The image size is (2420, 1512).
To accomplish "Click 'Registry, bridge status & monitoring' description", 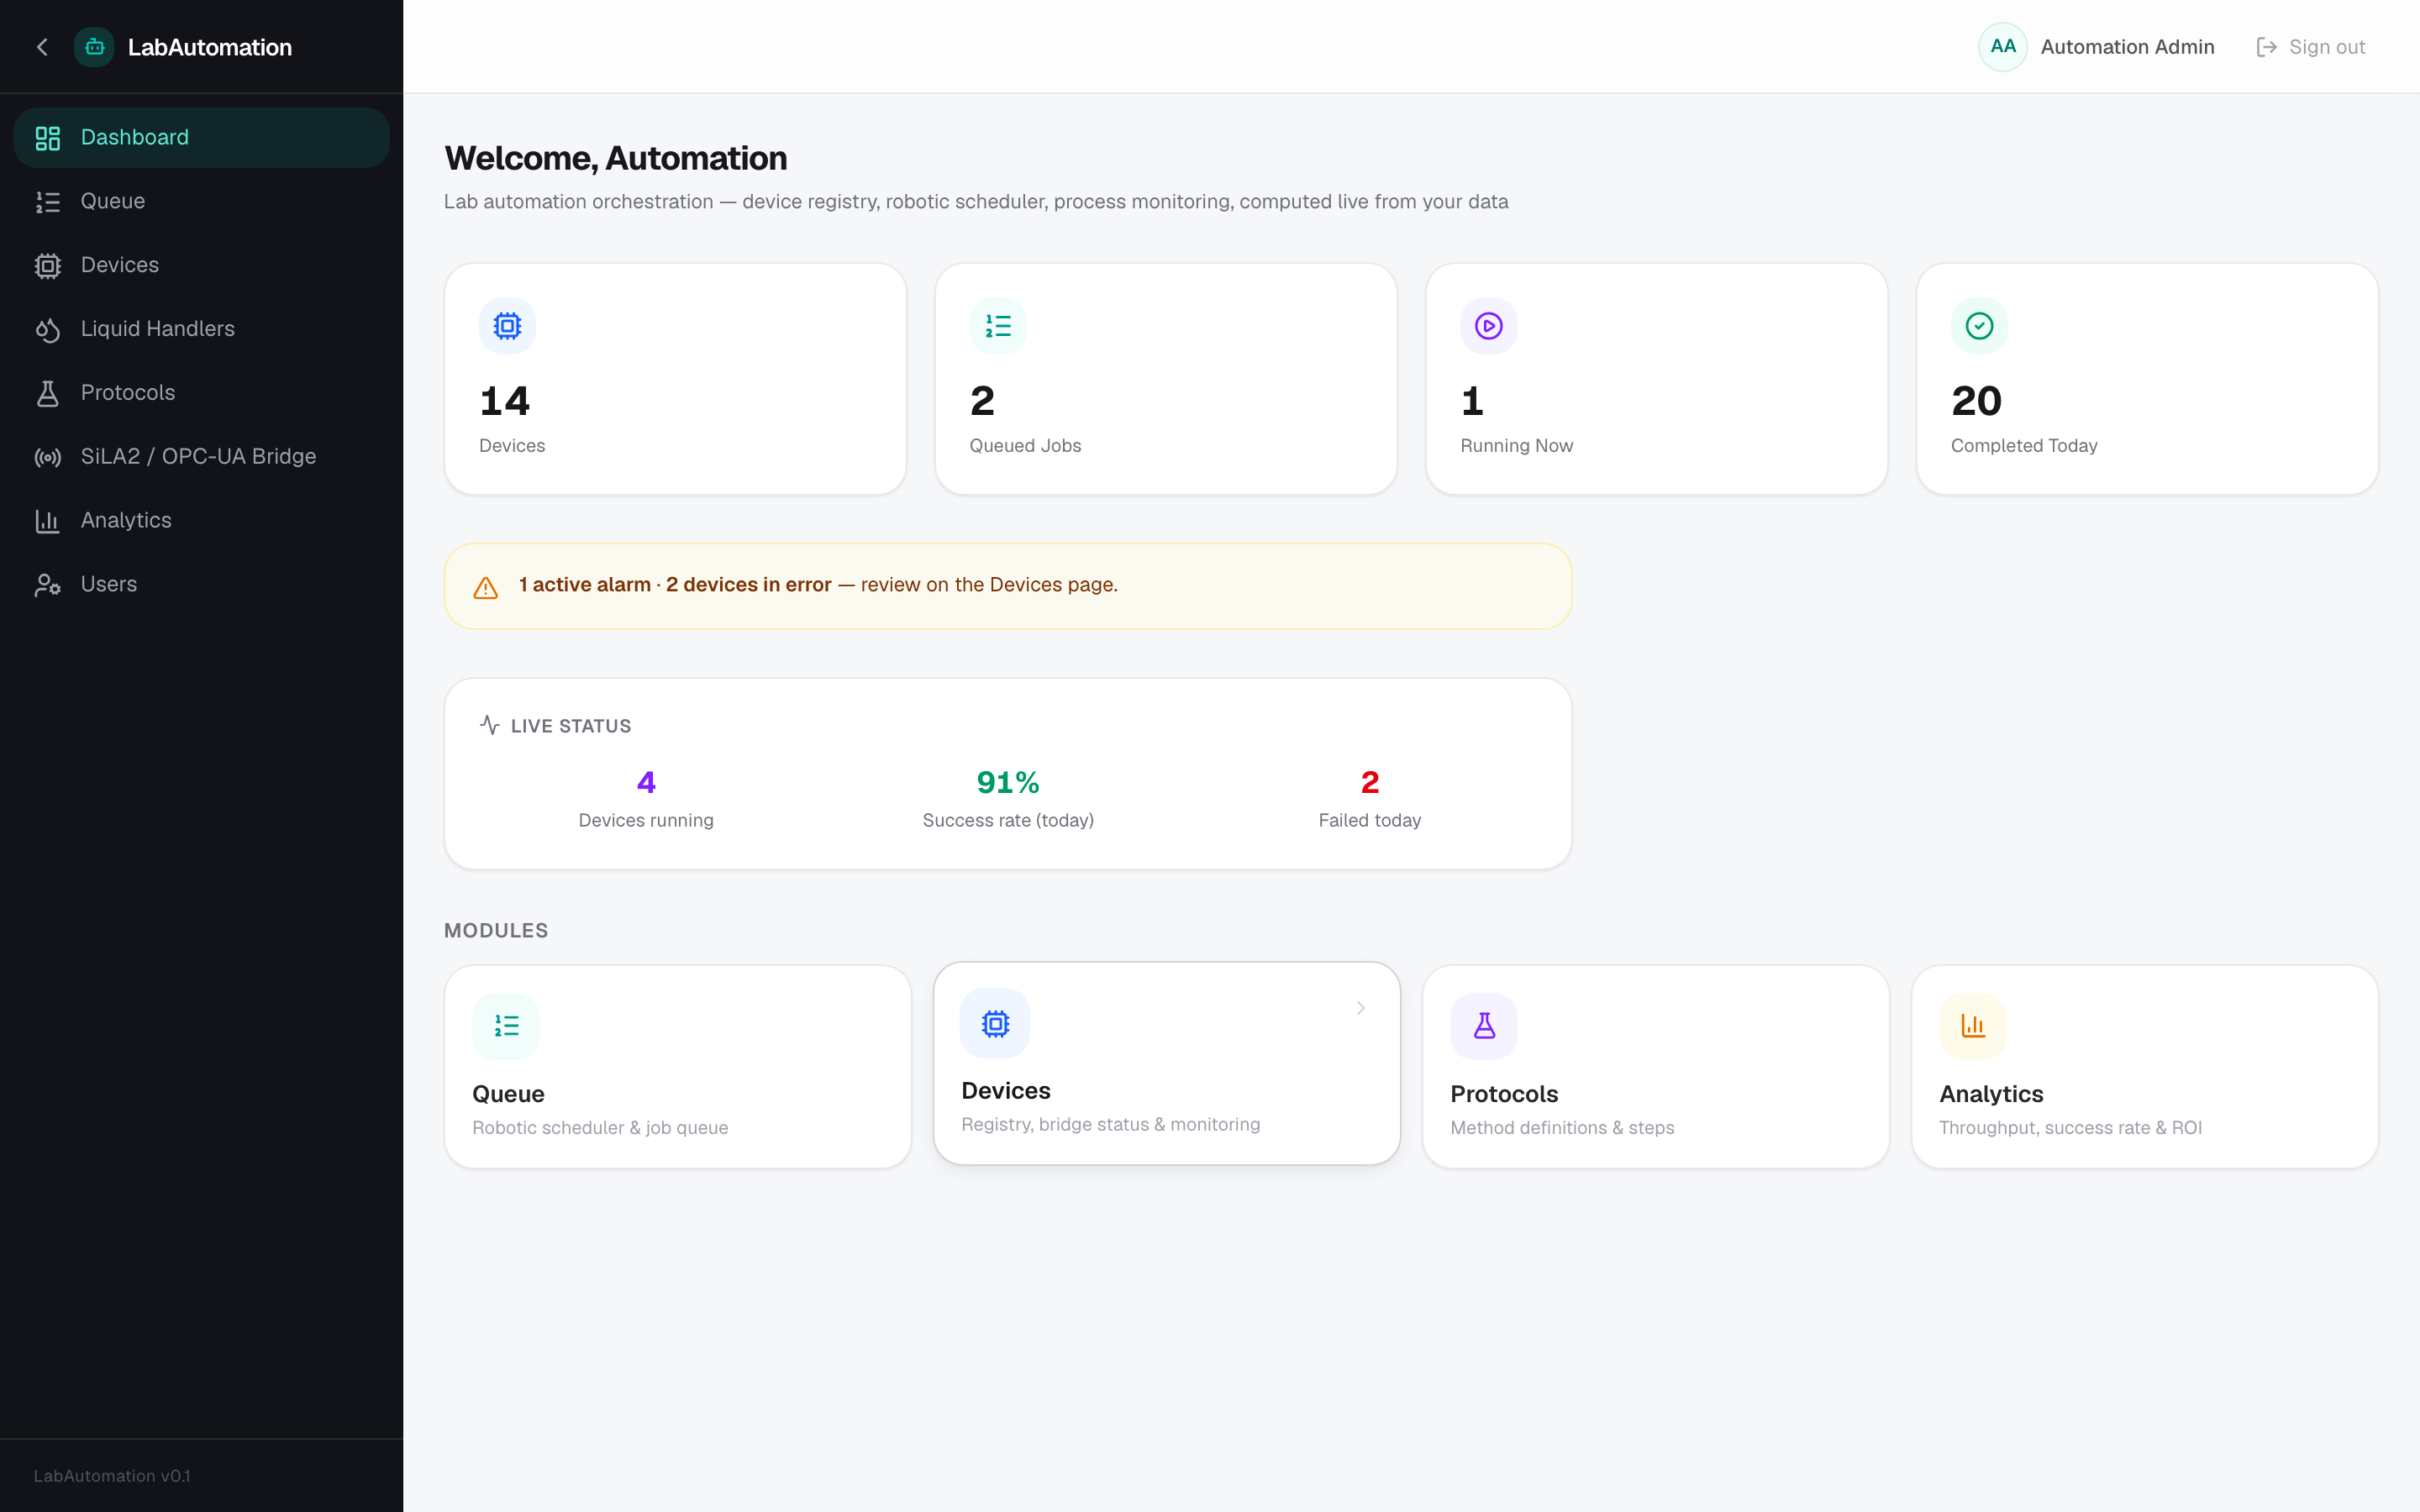I will [x=1110, y=1125].
